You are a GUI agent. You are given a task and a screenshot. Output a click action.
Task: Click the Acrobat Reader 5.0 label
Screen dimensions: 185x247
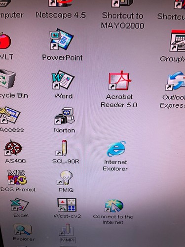(119, 101)
